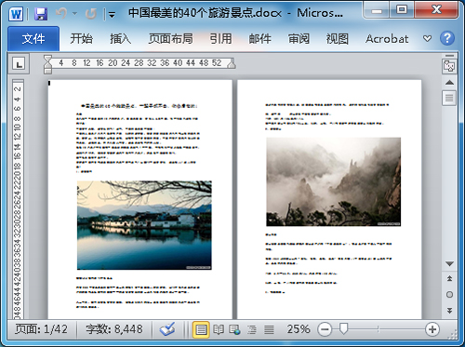
Task: Click the proofing spell-check status icon
Action: (x=167, y=329)
